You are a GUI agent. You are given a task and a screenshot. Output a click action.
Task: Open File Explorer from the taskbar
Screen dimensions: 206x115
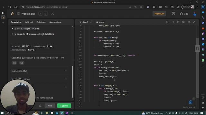47,113
